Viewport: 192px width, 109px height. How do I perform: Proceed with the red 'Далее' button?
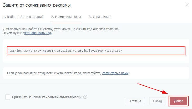(179, 101)
